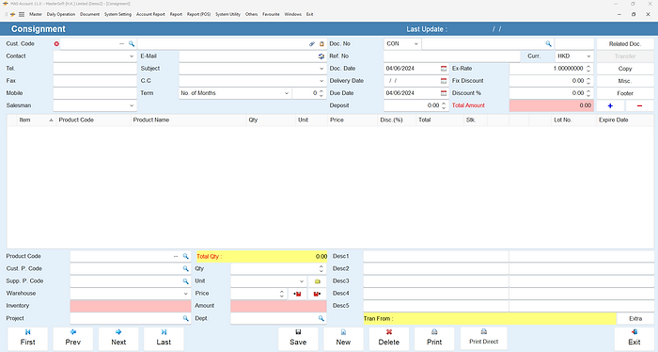
Task: Open the CON document type dropdown
Action: [x=415, y=43]
